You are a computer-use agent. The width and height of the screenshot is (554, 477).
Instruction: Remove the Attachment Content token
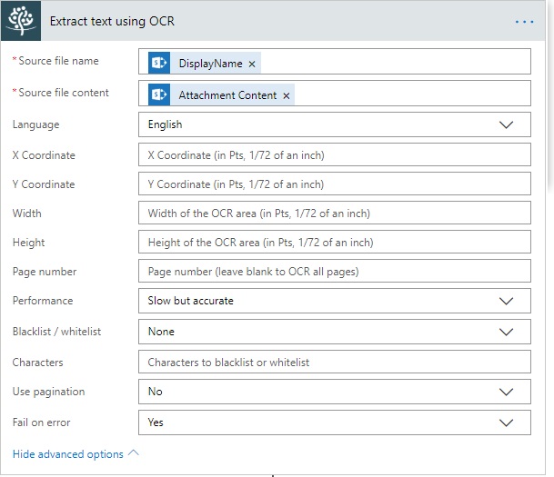287,95
